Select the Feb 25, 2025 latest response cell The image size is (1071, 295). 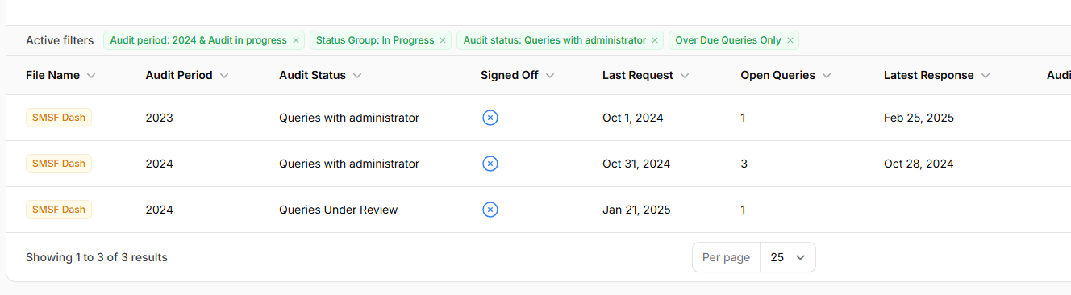point(919,118)
